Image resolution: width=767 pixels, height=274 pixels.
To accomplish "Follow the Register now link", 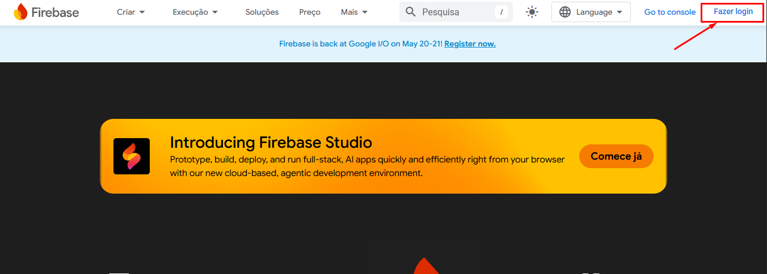I will pos(470,44).
